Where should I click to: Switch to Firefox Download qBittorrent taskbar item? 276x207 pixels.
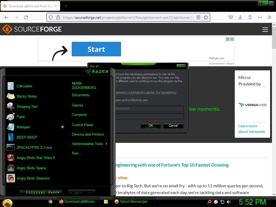point(78,202)
